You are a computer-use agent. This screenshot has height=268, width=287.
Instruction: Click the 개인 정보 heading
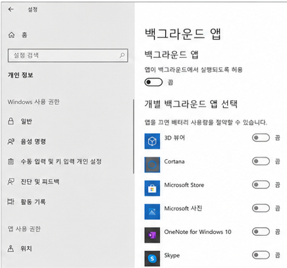tap(20, 75)
